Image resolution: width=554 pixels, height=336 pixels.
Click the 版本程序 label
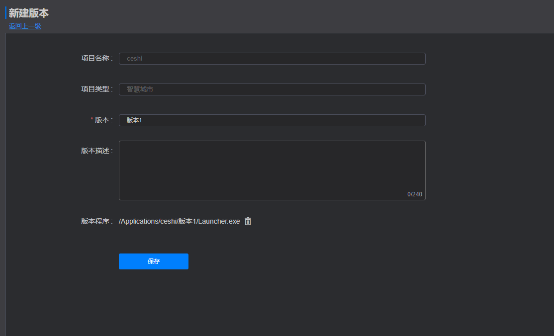click(x=95, y=221)
